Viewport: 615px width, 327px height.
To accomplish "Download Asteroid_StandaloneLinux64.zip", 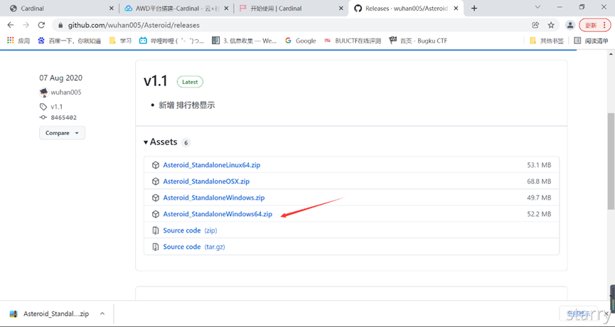I will pyautogui.click(x=211, y=165).
